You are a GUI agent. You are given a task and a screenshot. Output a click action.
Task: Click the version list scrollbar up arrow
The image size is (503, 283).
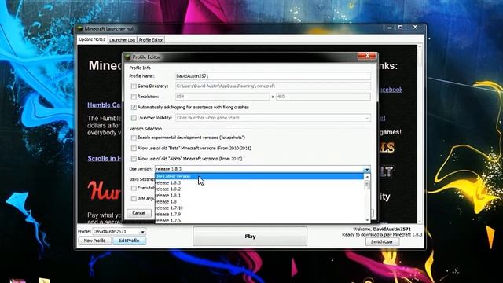tap(367, 177)
